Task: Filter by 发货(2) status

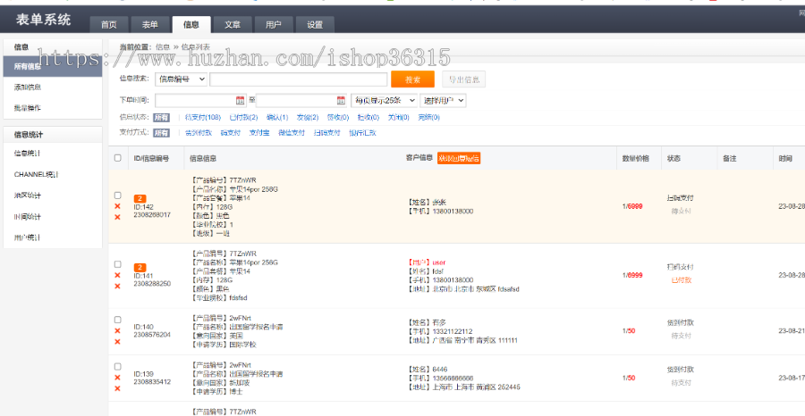Action: click(x=308, y=117)
